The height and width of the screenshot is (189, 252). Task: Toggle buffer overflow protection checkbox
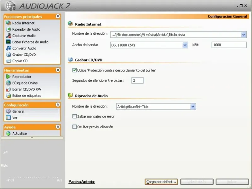[74, 70]
